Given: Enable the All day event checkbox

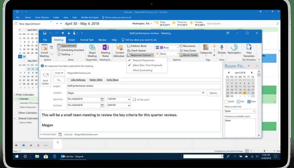Looking at the screenshot, I should pos(134,99).
